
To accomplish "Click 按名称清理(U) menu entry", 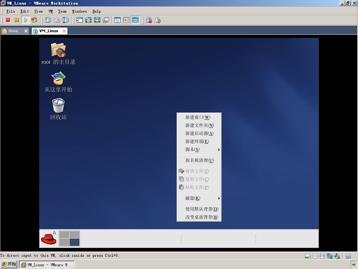I will (199, 160).
